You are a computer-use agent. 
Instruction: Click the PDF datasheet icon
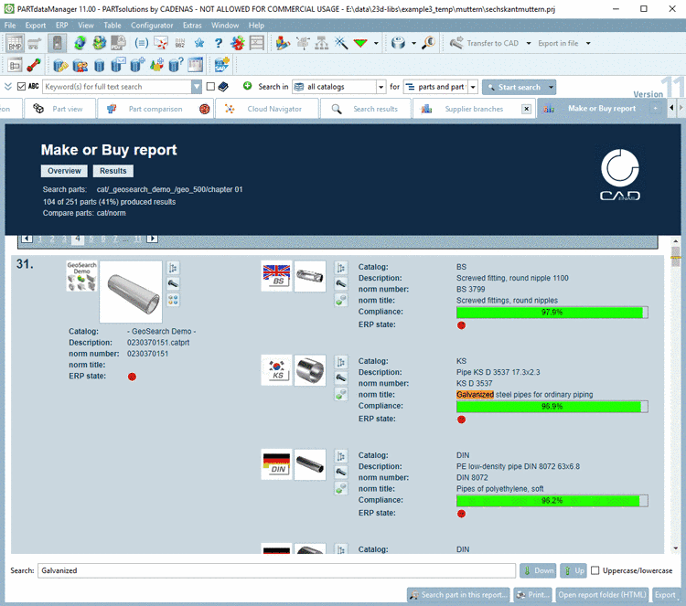tap(119, 43)
